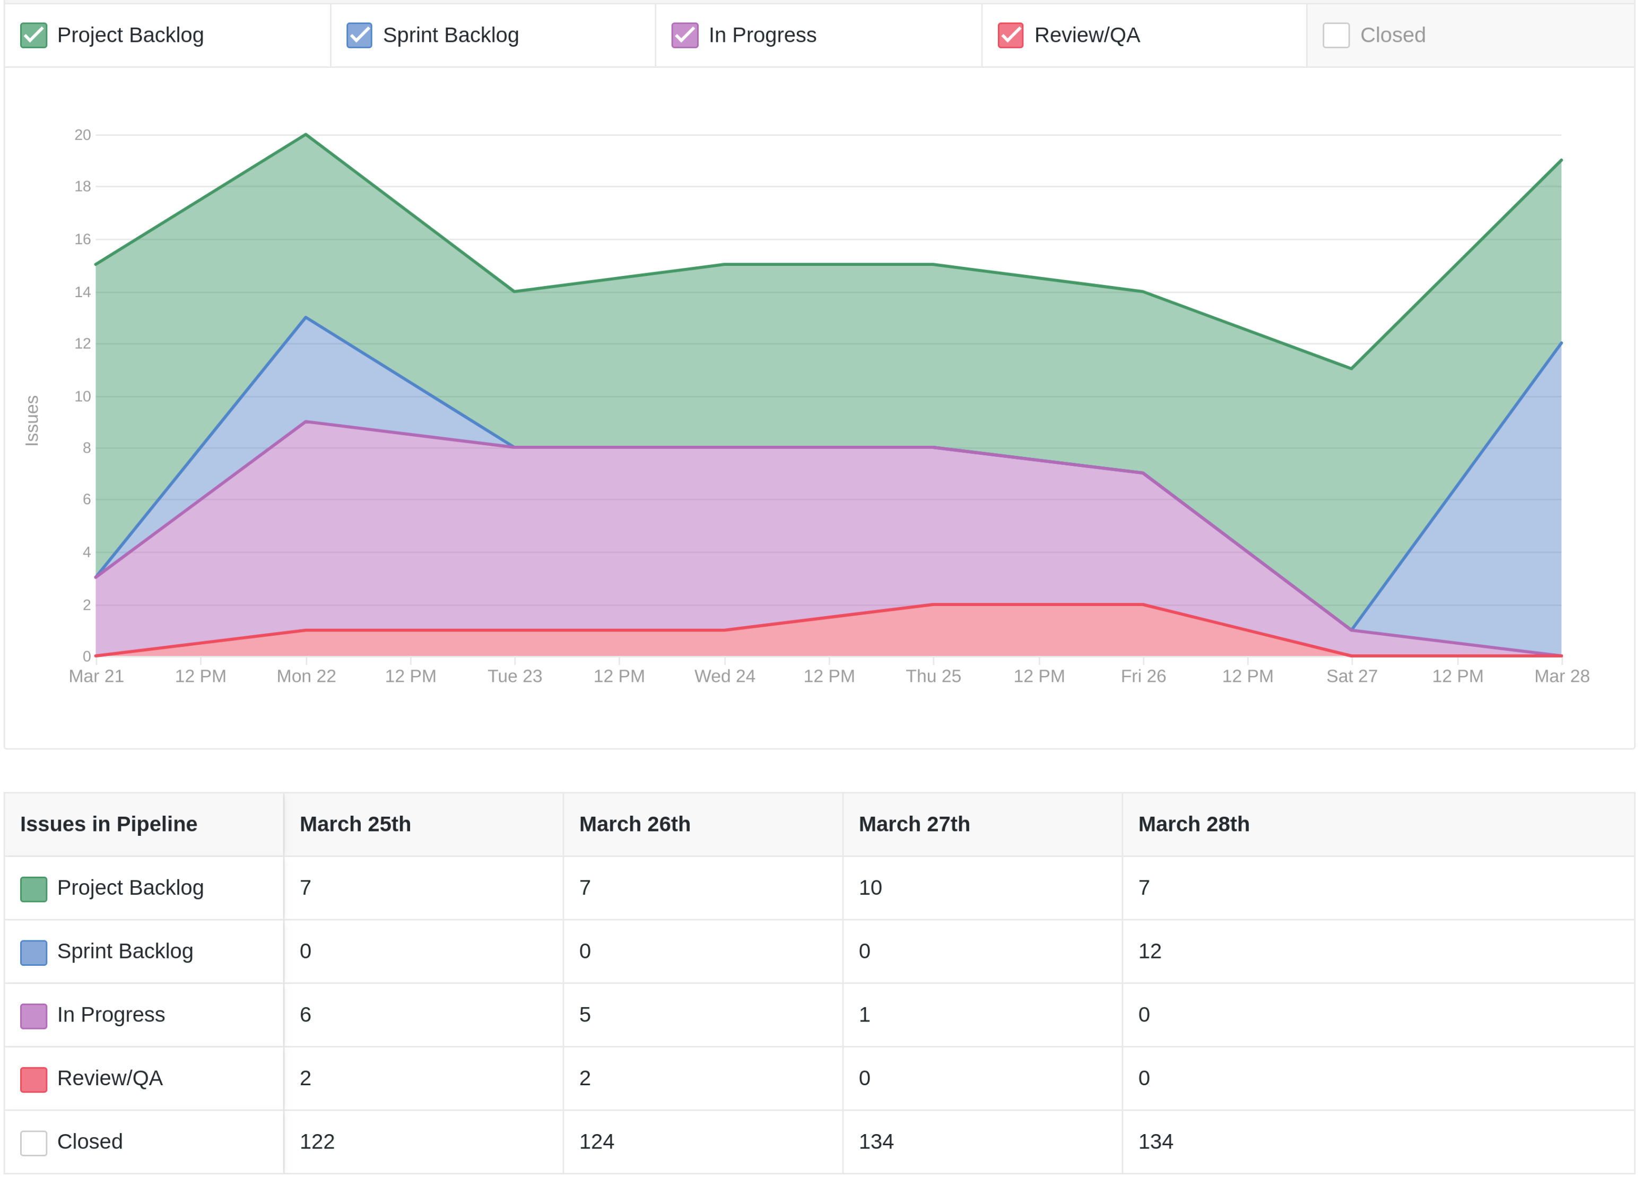The width and height of the screenshot is (1643, 1185).
Task: Click In Progress row label in table
Action: (x=111, y=1015)
